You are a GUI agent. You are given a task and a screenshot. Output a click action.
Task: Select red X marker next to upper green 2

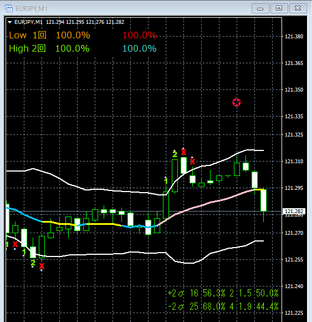pyautogui.click(x=183, y=152)
